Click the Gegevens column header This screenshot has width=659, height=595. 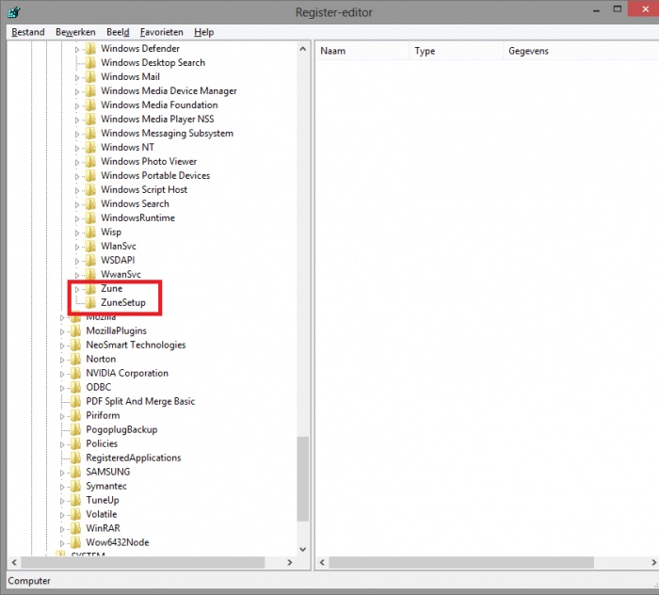coord(581,51)
